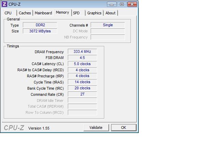This screenshot has width=213, height=150.
Task: Maximize the CPU-Z window
Action: point(122,4)
